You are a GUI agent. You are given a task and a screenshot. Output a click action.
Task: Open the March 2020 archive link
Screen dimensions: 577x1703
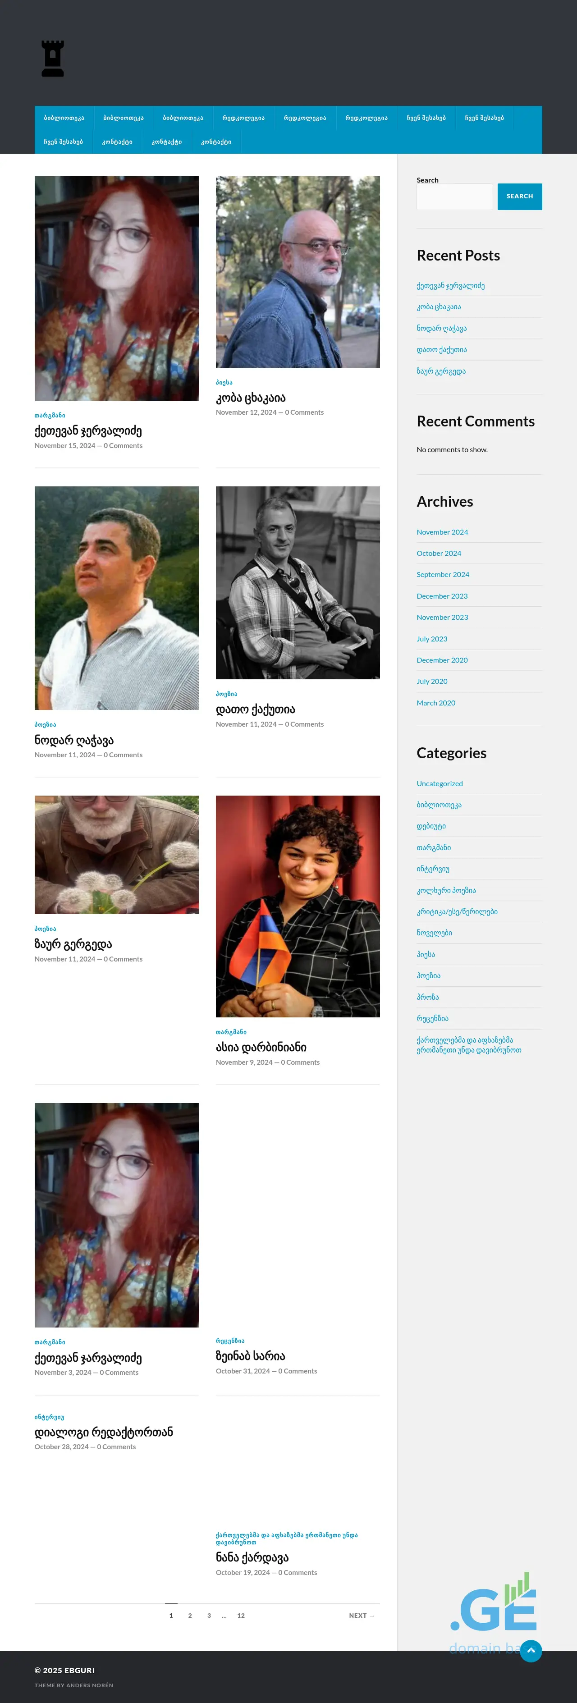point(435,703)
